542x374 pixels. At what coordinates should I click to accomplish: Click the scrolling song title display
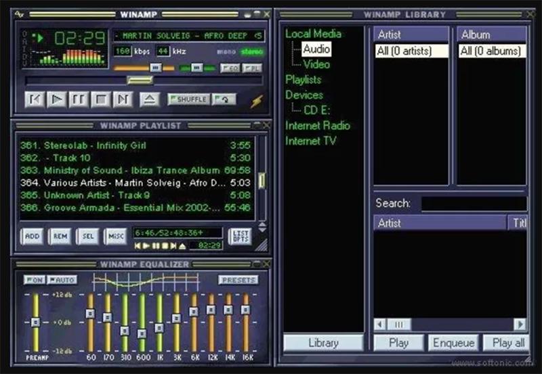coord(189,36)
